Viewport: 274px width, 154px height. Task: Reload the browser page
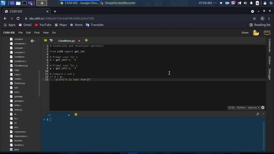[18, 18]
